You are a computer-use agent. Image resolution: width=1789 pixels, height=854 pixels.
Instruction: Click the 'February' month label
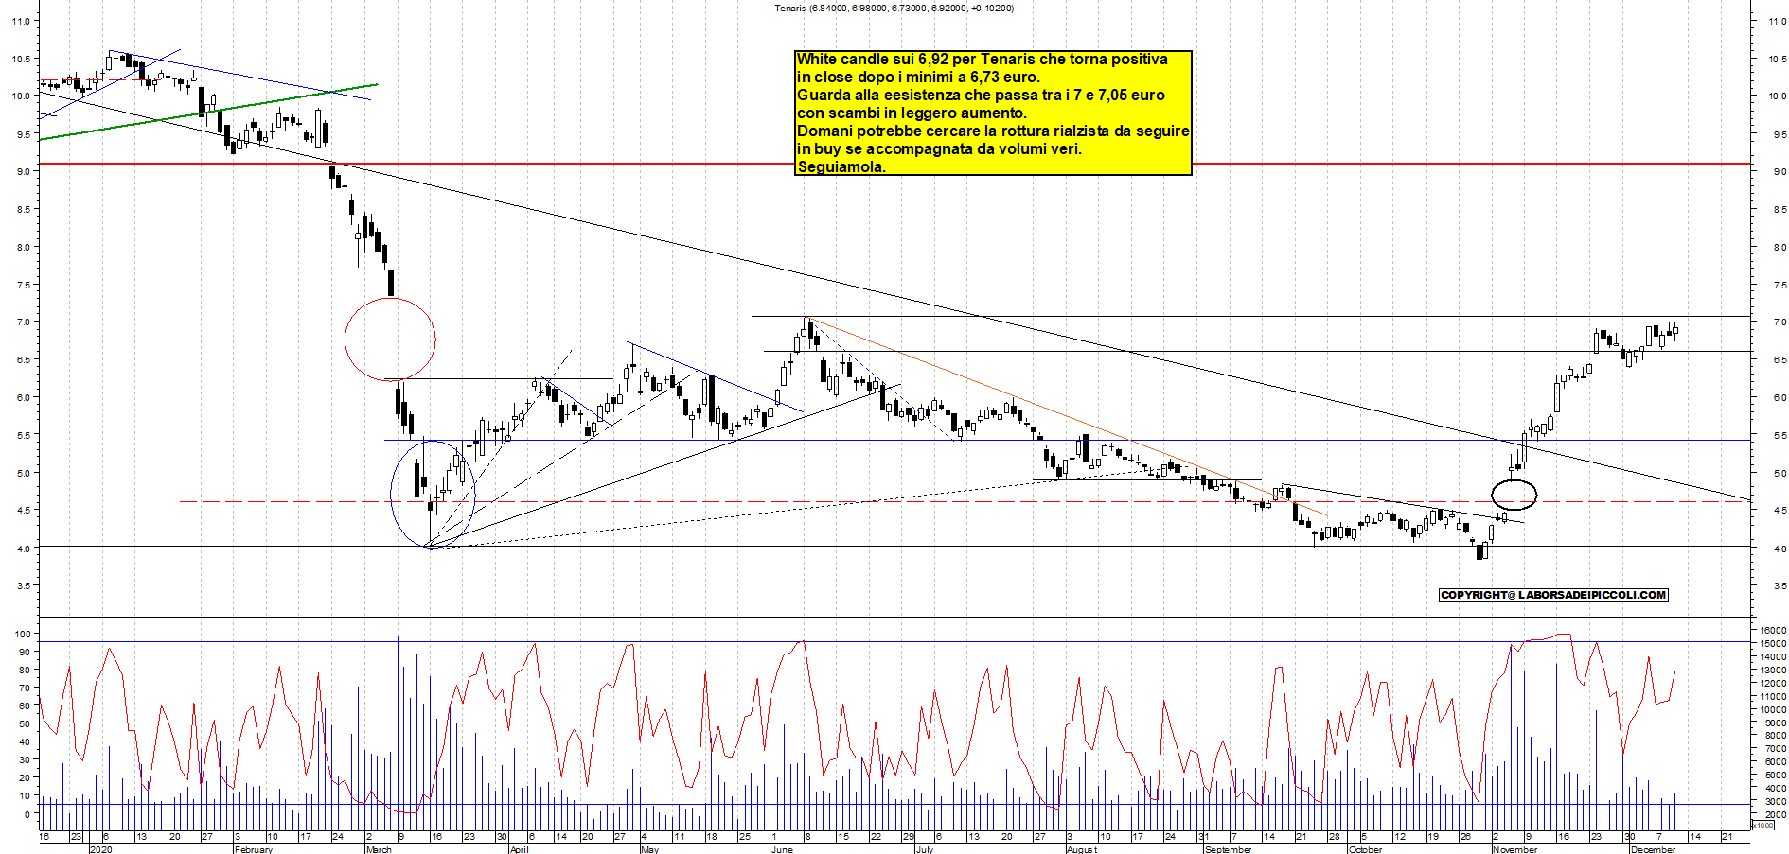point(253,849)
